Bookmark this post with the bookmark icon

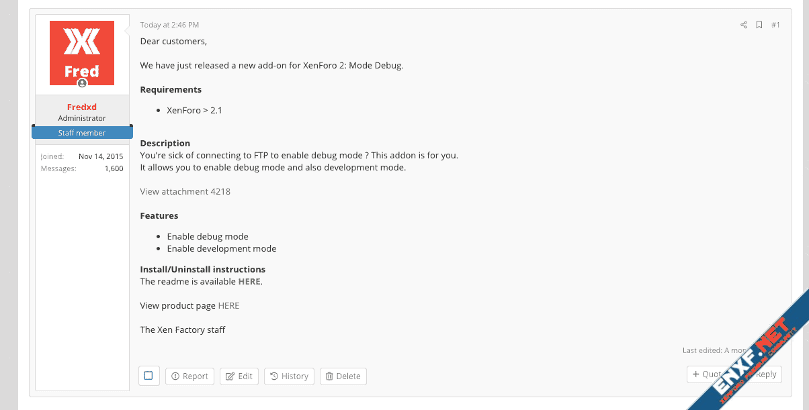tap(759, 25)
